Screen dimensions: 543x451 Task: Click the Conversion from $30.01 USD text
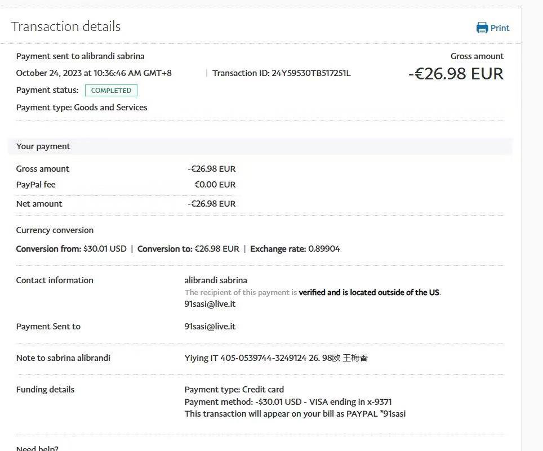[x=72, y=249]
